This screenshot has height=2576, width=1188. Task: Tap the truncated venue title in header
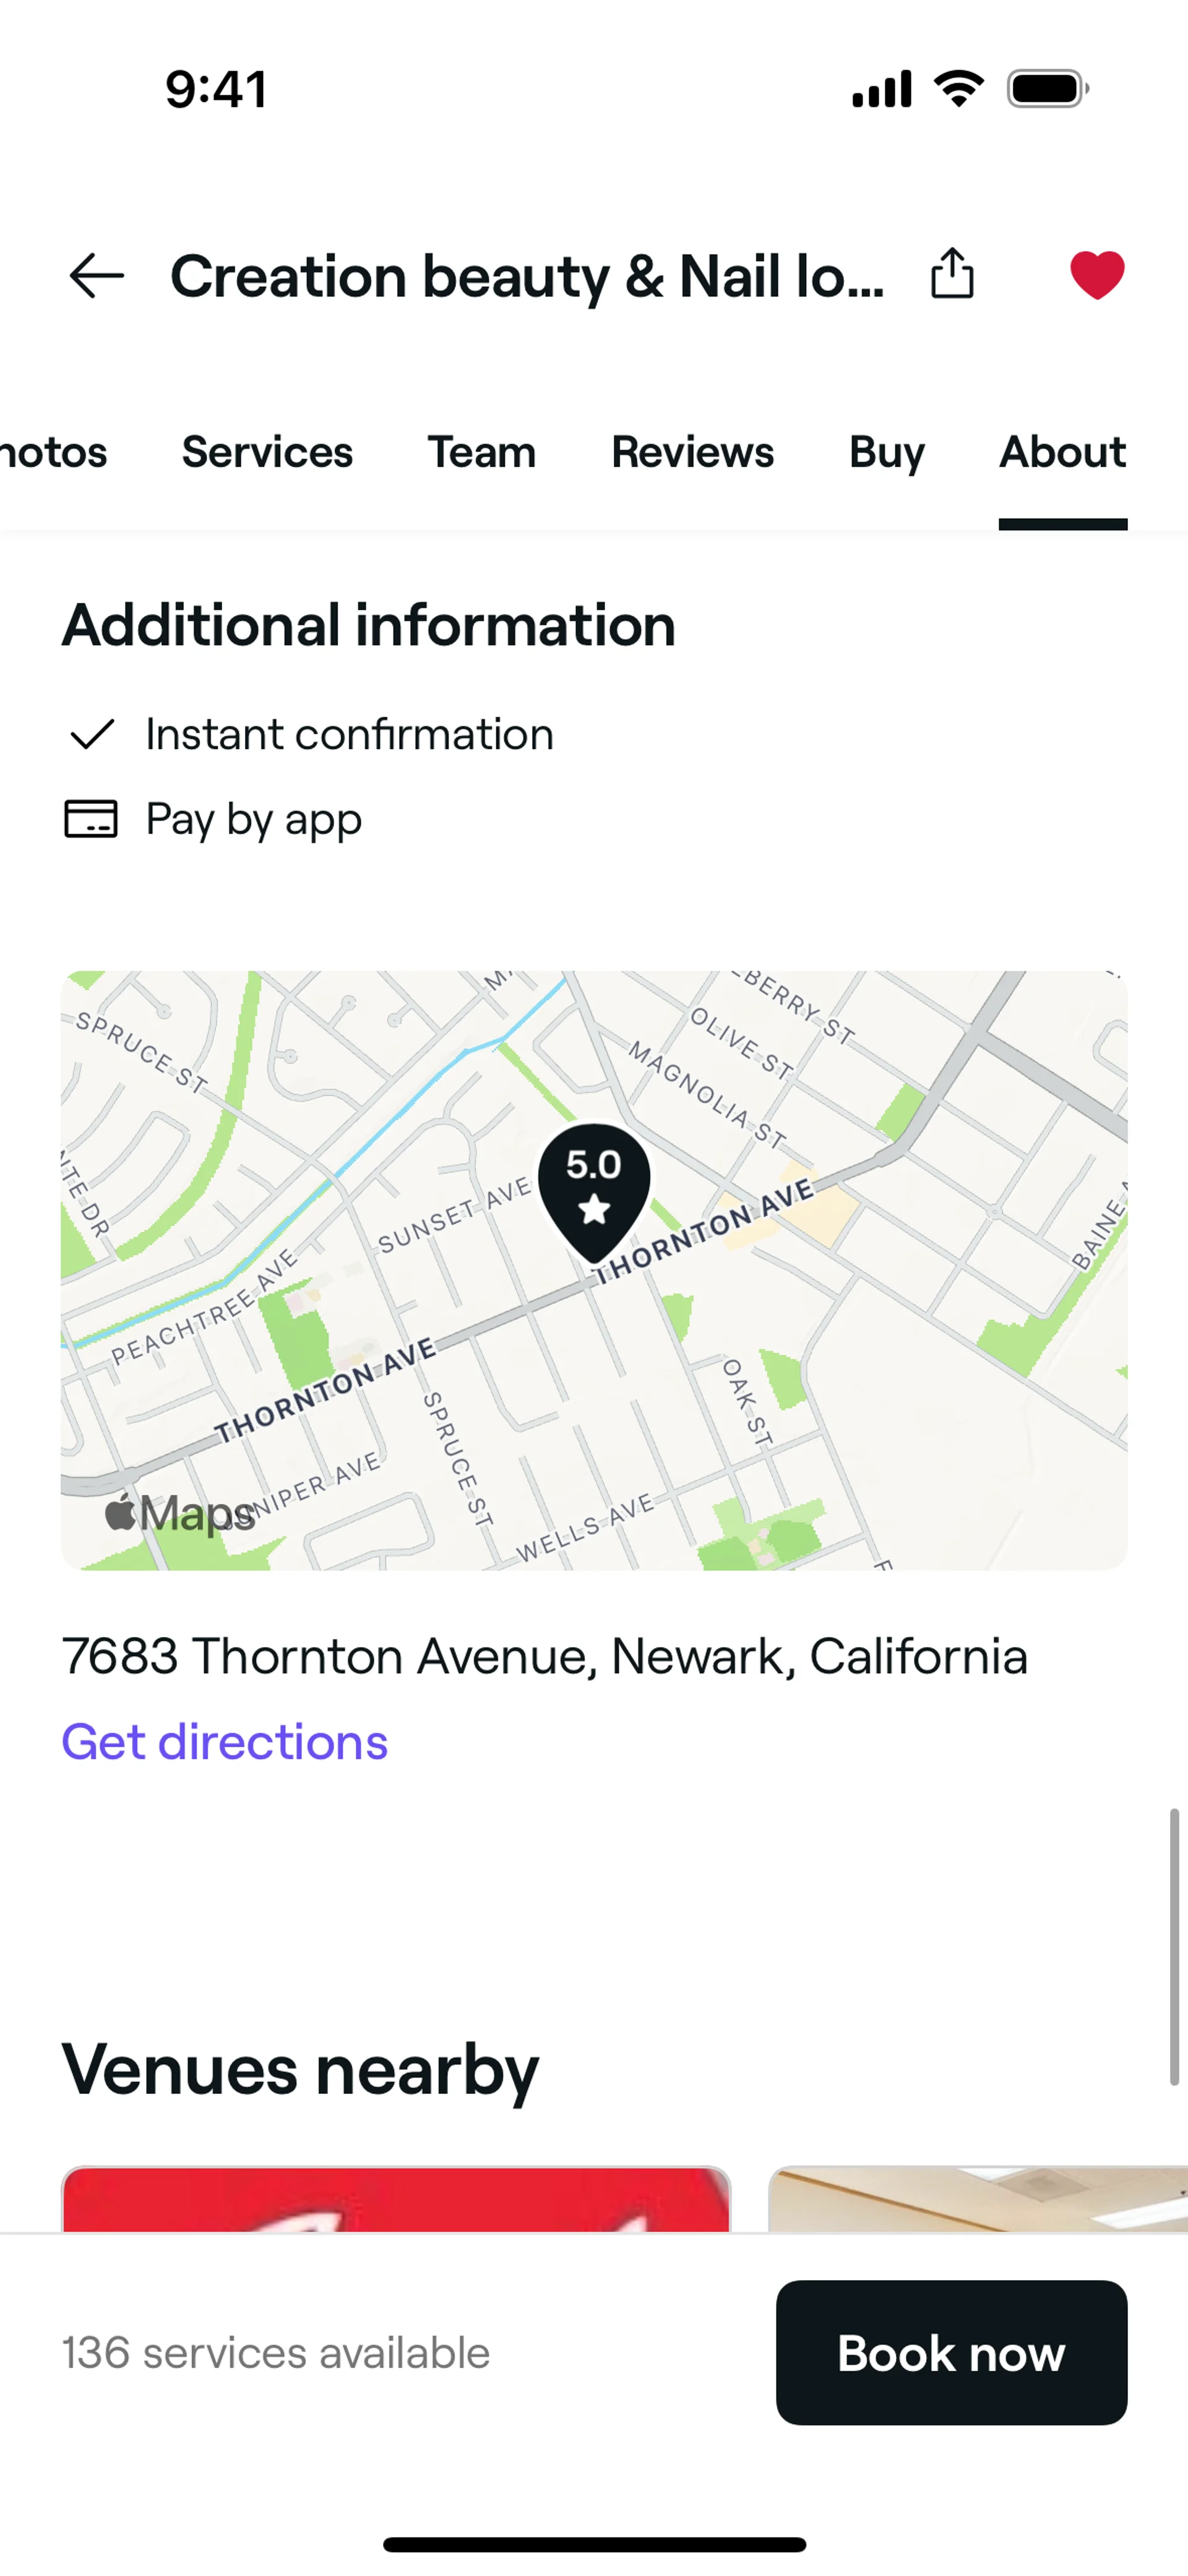click(x=527, y=276)
